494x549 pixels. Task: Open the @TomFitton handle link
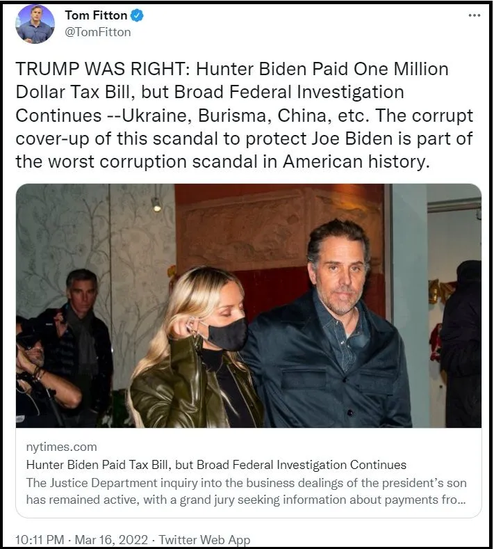[x=97, y=32]
